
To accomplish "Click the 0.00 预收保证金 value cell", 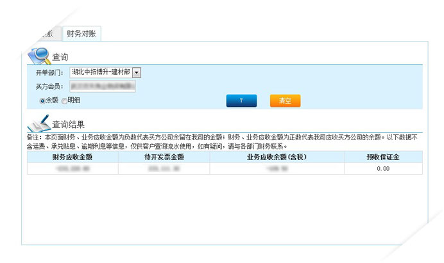I will point(383,168).
